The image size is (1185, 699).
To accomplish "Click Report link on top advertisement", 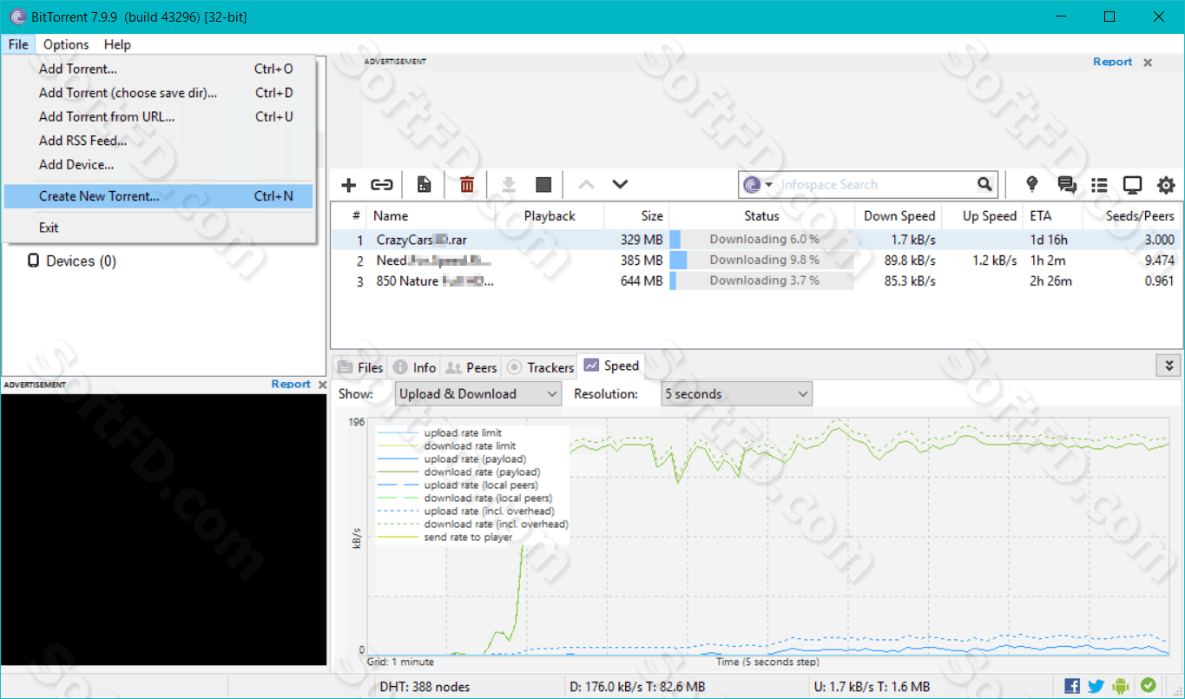I will click(1112, 62).
